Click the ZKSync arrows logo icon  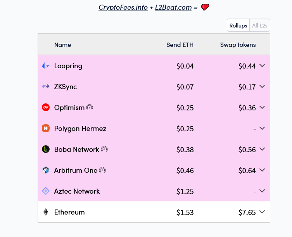tap(46, 86)
